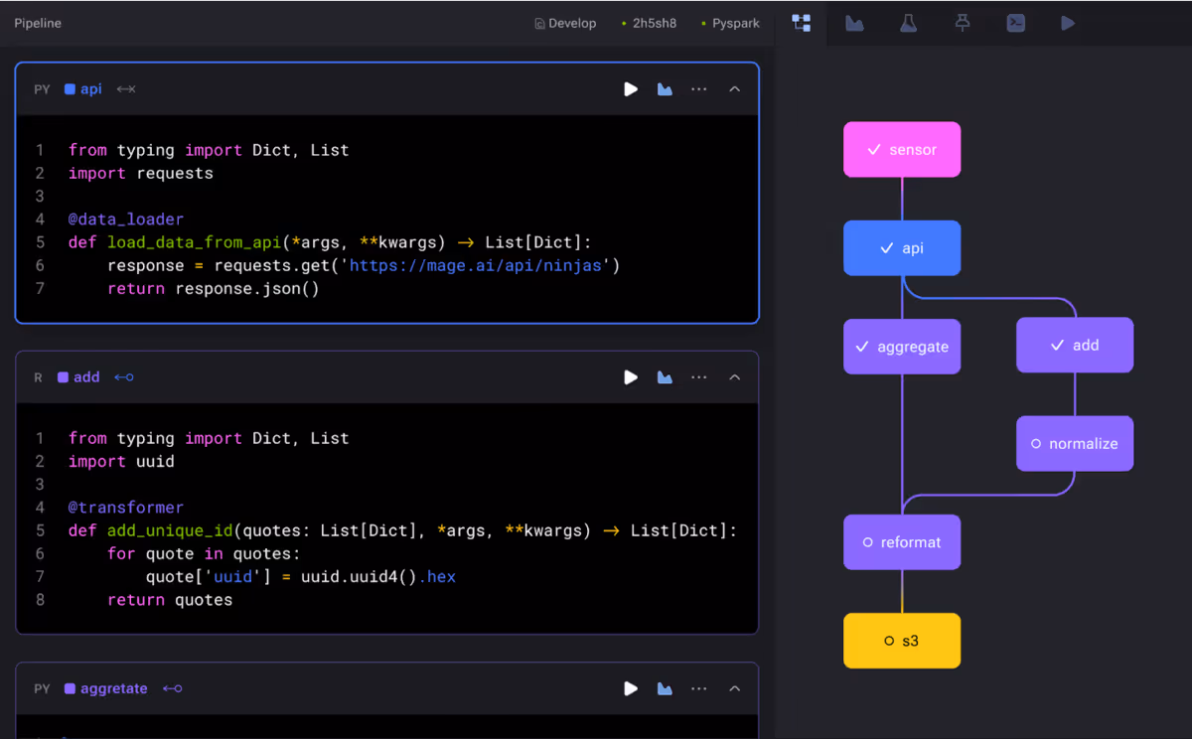Click the @data_loader decorator line
Screen dimensions: 1192x739
tap(126, 220)
